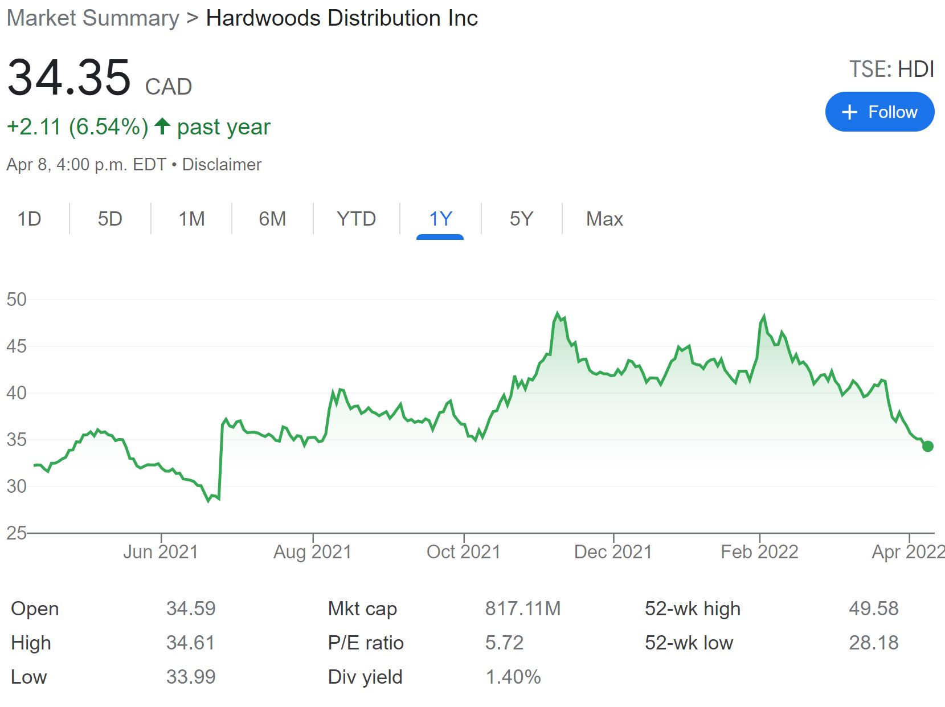This screenshot has height=707, width=945.
Task: Switch chart to 1D range
Action: (x=30, y=219)
